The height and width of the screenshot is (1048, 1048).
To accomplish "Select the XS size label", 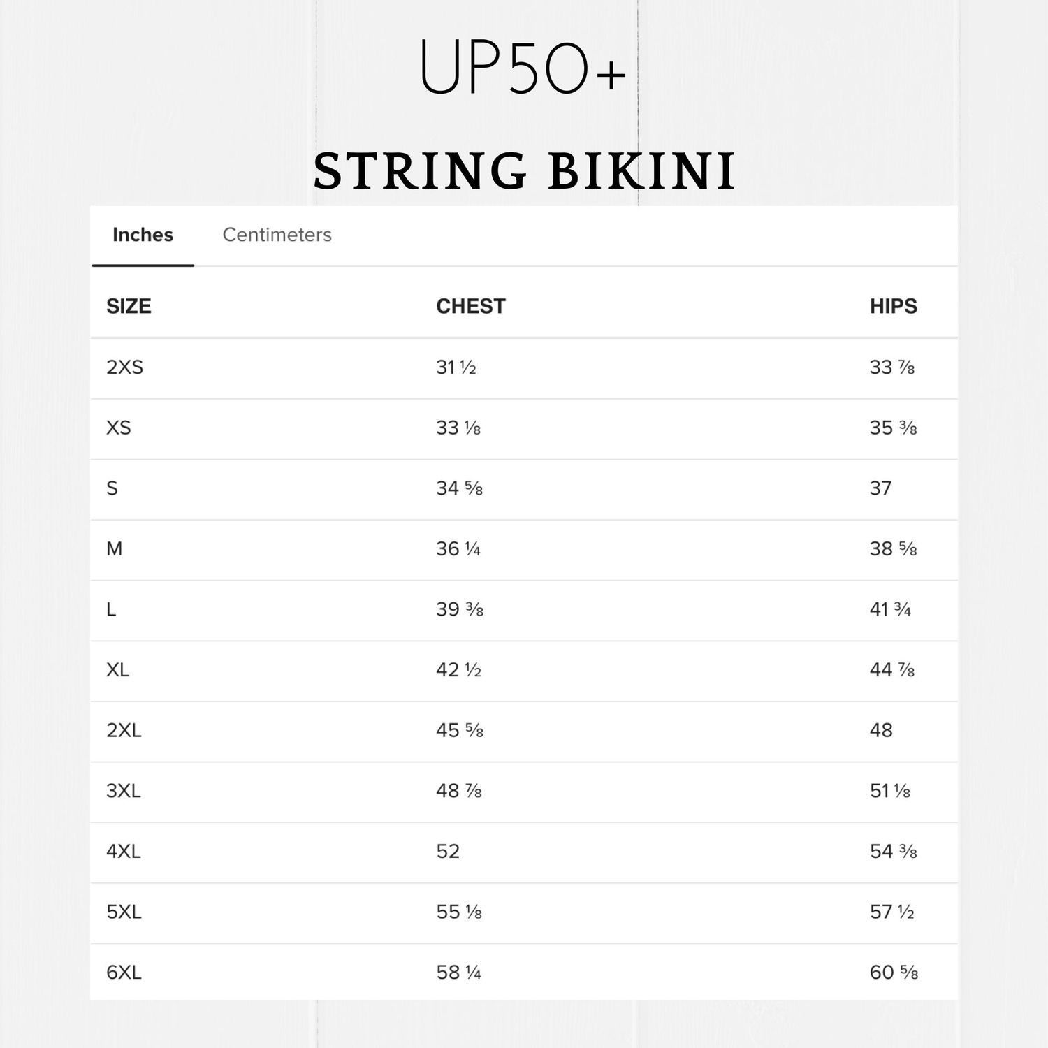I will click(118, 428).
